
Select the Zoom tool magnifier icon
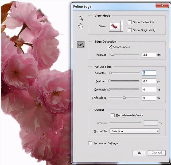(81, 18)
